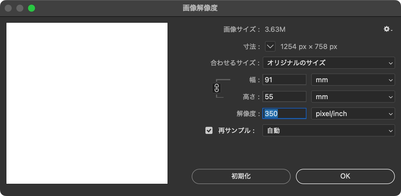The width and height of the screenshot is (401, 196).
Task: Click the white preview image area
Action: pos(87,103)
